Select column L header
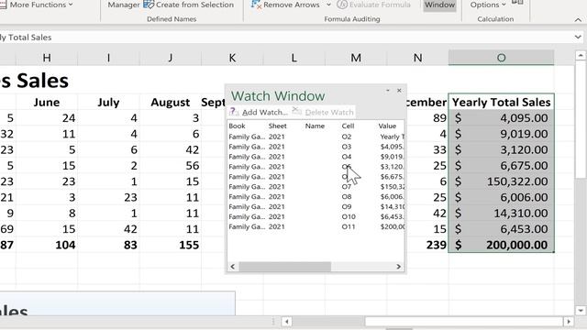587x330 pixels. tap(293, 58)
